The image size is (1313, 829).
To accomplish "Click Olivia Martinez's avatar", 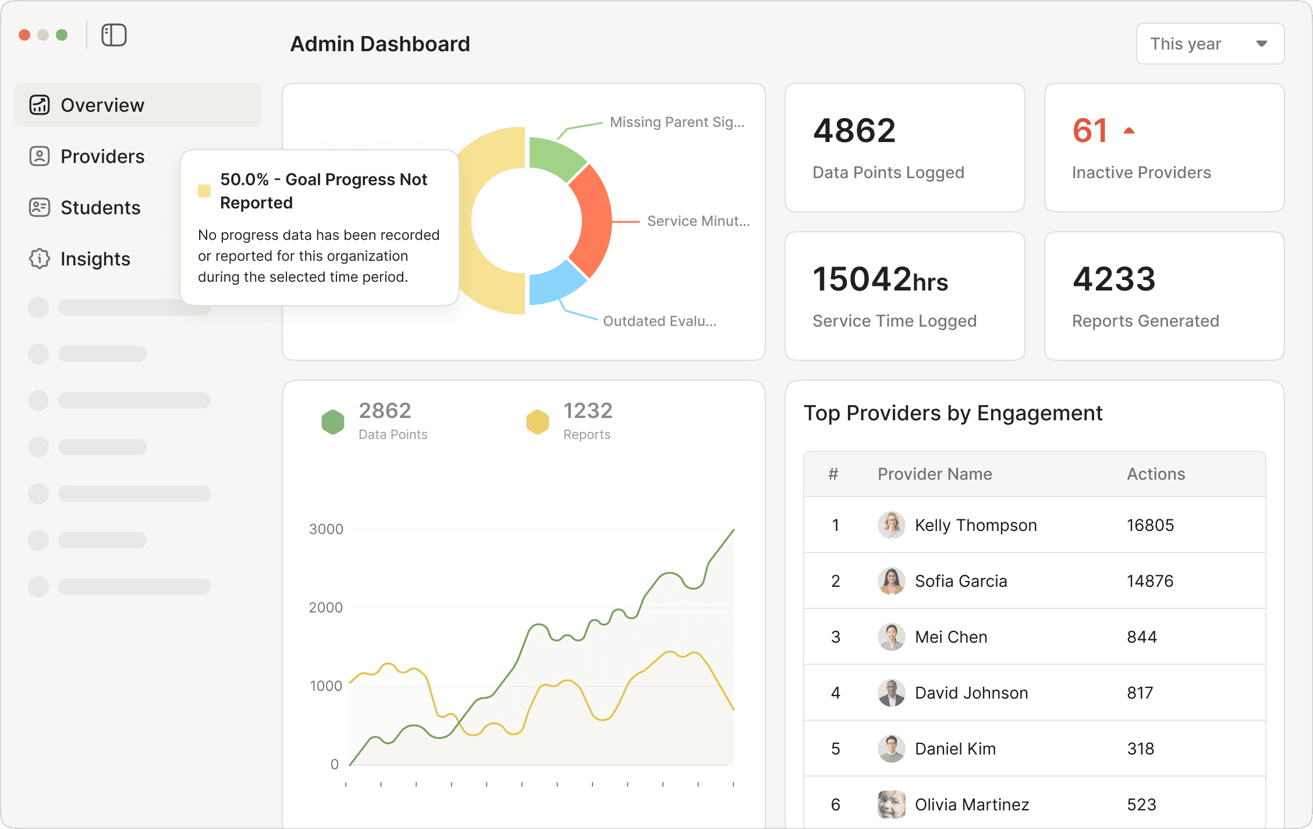I will tap(891, 805).
